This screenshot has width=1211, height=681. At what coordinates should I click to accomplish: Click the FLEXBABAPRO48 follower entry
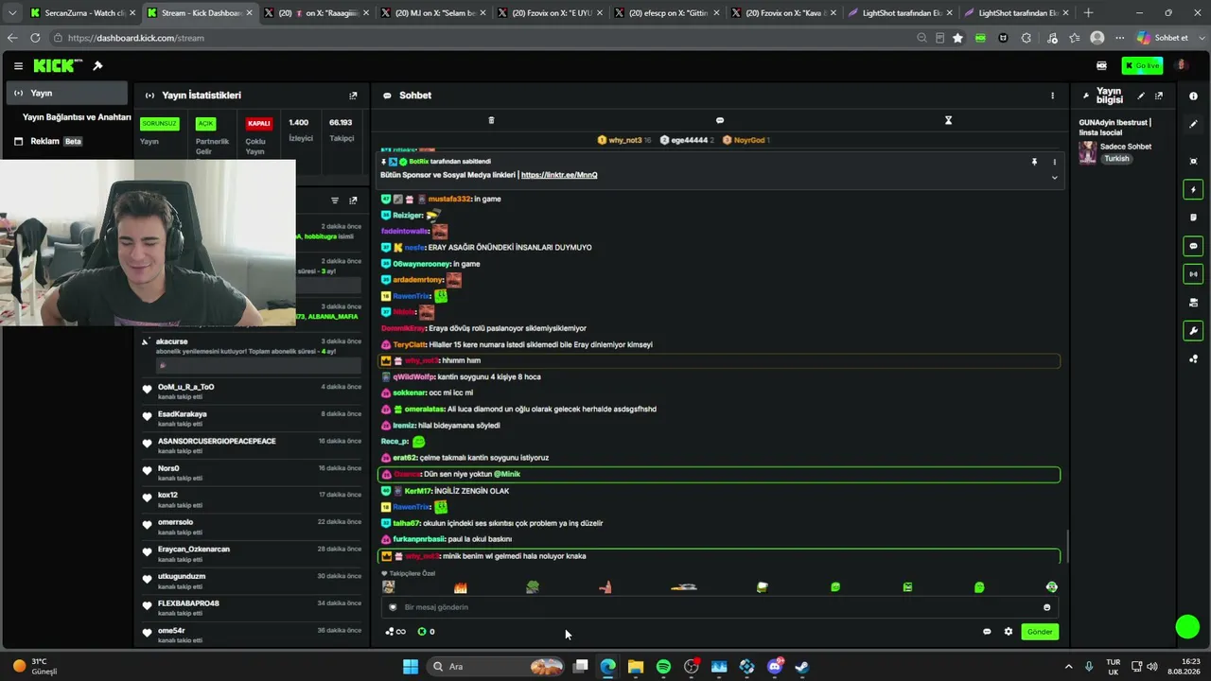coord(250,607)
